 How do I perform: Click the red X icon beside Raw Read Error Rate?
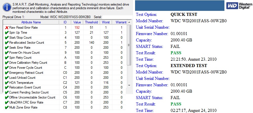tap(7, 28)
